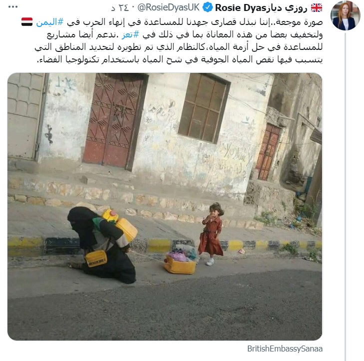Click the Yemen flag emoji in the tweet
Screen dimensions: 364x361
coord(27,22)
